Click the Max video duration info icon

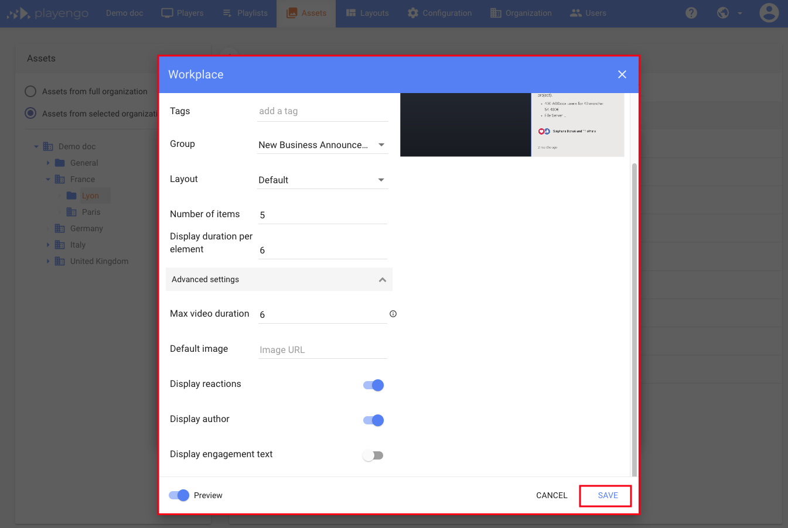393,314
